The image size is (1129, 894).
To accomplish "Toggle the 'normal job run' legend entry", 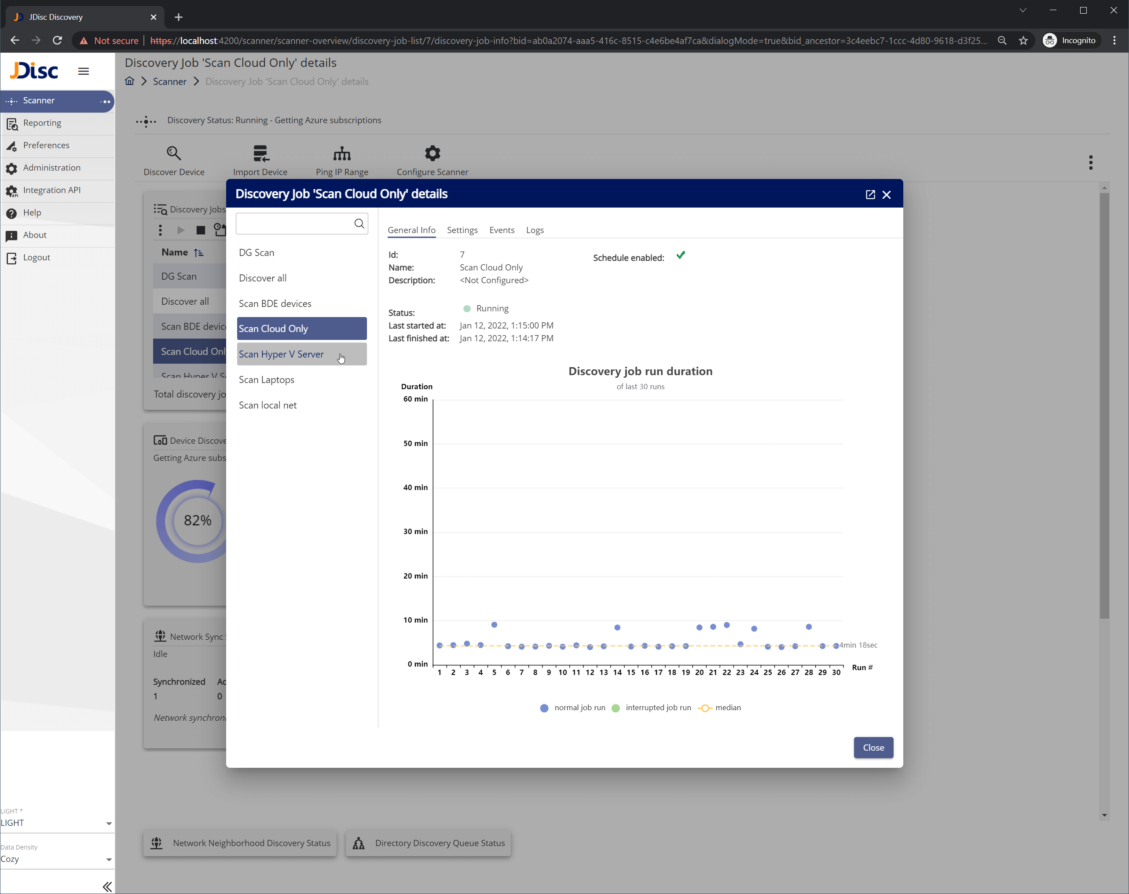I will pos(572,708).
